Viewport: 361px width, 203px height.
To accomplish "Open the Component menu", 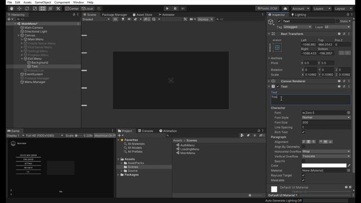I will coord(62,2).
